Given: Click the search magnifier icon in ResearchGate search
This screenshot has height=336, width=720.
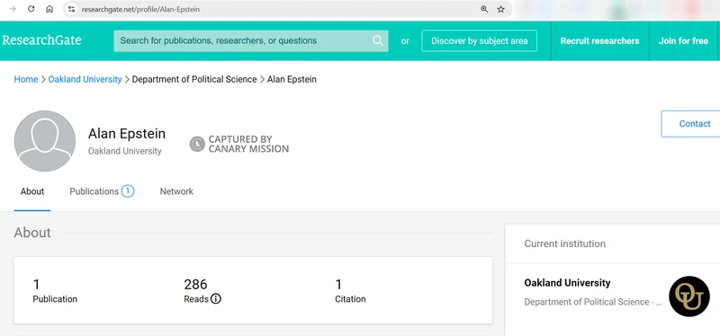Looking at the screenshot, I should point(377,40).
